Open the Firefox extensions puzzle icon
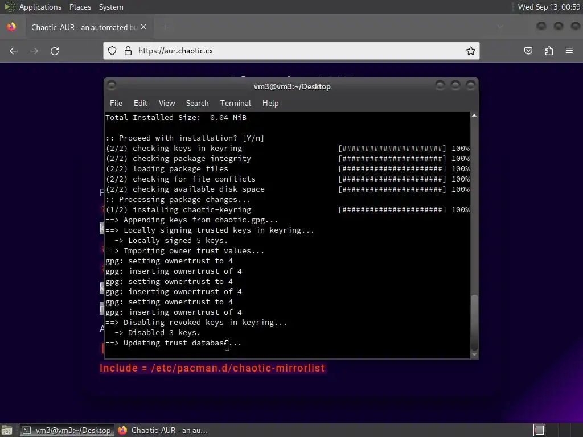The height and width of the screenshot is (437, 583). coord(549,51)
